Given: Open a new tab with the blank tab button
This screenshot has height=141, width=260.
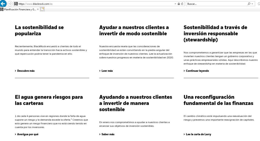Looking at the screenshot, I should [x=42, y=9].
